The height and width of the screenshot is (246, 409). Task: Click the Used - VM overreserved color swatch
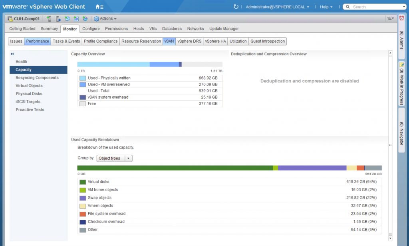83,84
